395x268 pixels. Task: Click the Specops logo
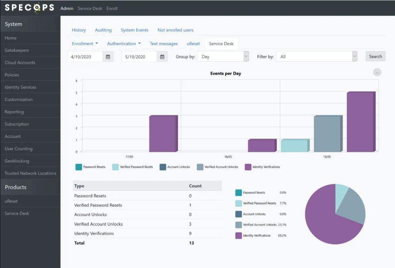coord(29,8)
